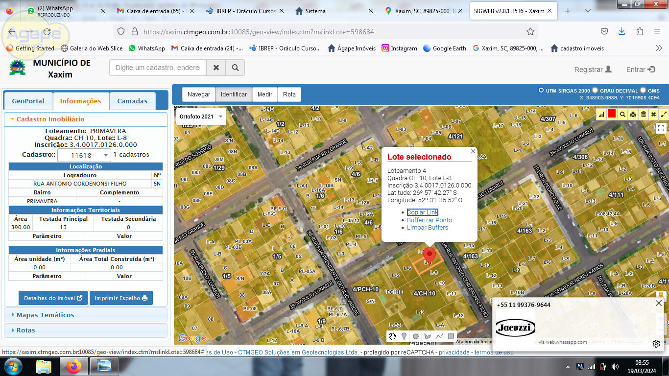Click the red color swatch in map toolbar
Screen dimensions: 669x376
[612, 114]
